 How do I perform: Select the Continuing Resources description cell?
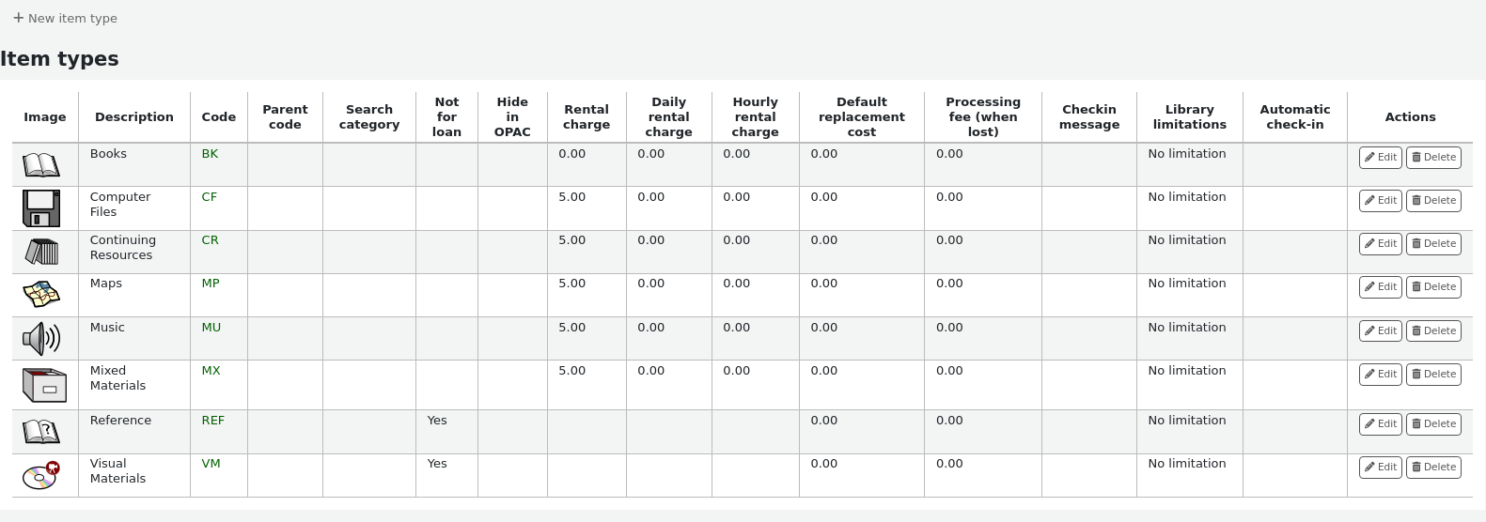click(134, 252)
